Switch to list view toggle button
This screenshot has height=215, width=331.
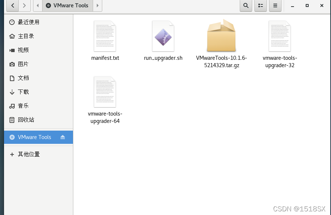click(x=261, y=6)
